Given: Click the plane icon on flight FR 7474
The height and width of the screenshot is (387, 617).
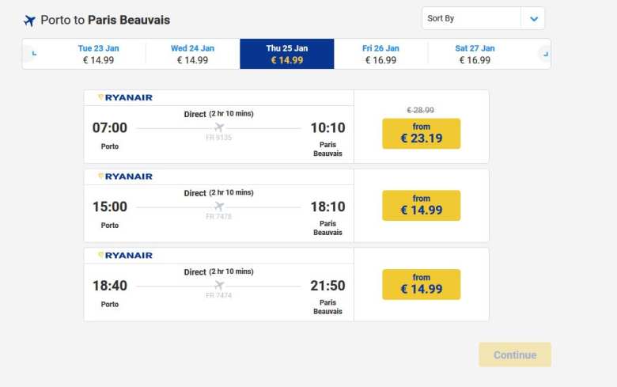Looking at the screenshot, I should [x=219, y=286].
